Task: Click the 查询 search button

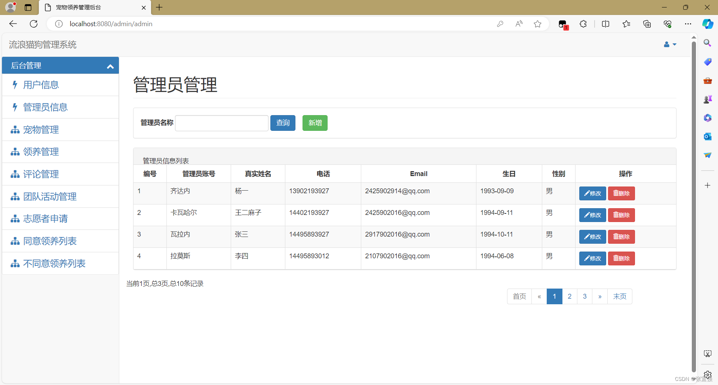Action: [x=283, y=123]
